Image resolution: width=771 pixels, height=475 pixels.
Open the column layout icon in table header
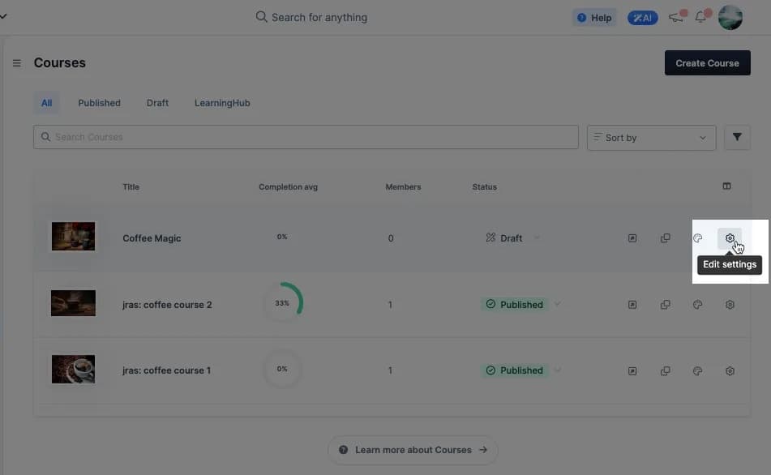726,186
